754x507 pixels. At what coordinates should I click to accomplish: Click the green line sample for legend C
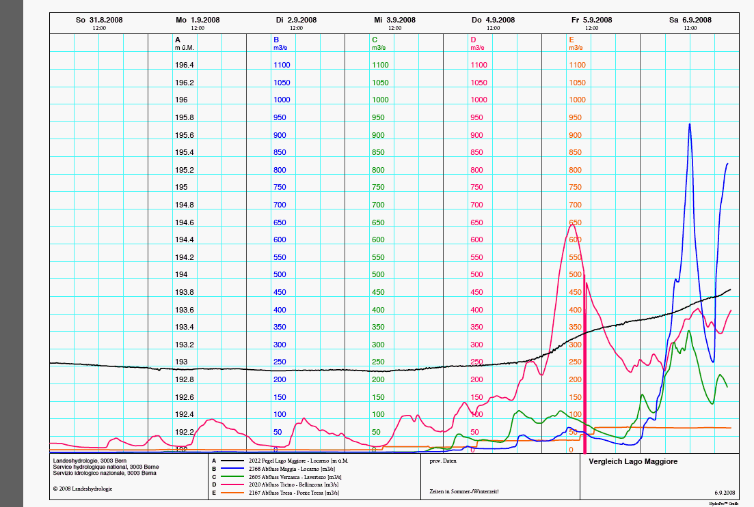232,477
